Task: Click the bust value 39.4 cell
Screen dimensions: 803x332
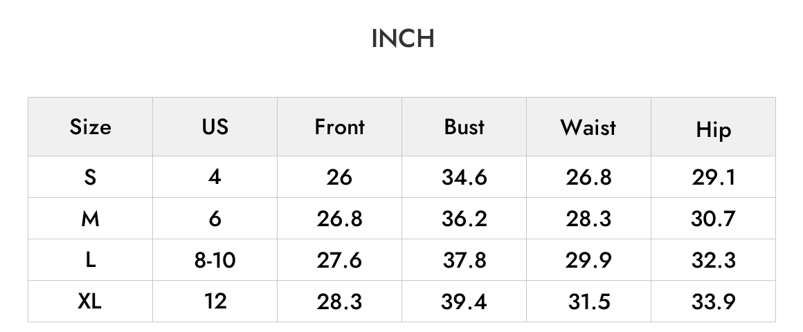Action: coord(464,302)
